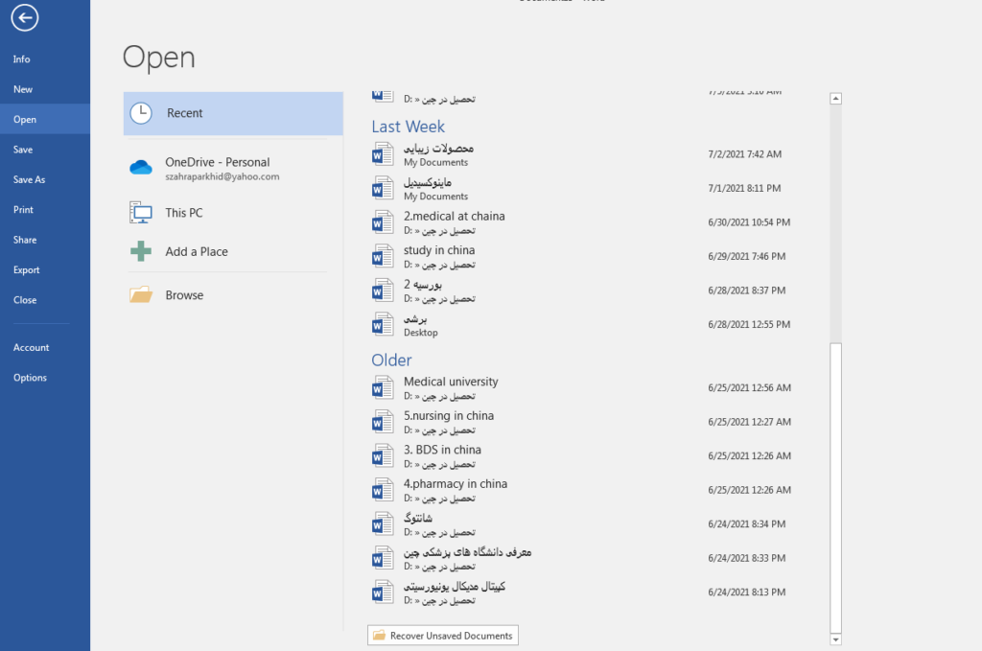
Task: Click Word icon next to 5.nursing in china
Action: [383, 422]
